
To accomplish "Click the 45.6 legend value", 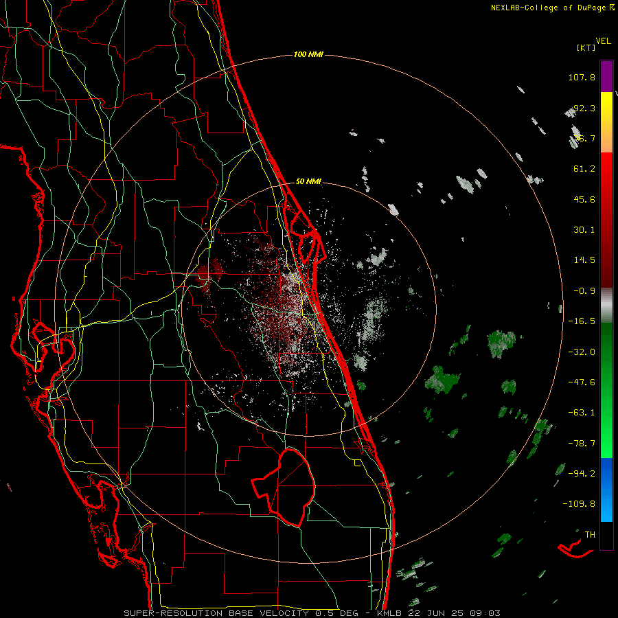I will pos(584,199).
